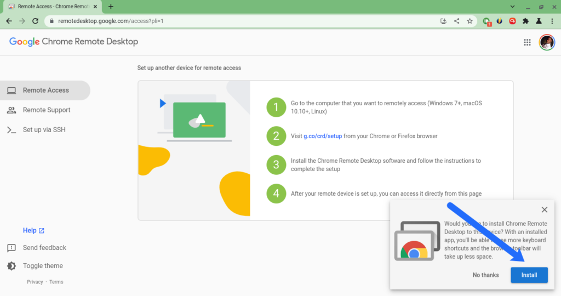This screenshot has width=561, height=296.
Task: Open the tab search chevron dropdown
Action: point(512,7)
